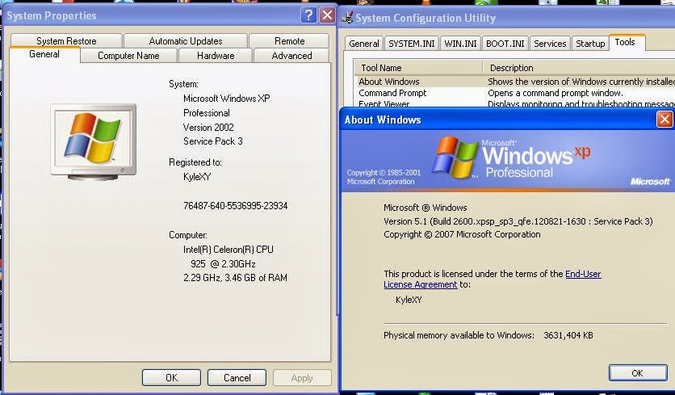Click the Microsoft logo in About banner
The height and width of the screenshot is (395, 675).
coord(650,182)
